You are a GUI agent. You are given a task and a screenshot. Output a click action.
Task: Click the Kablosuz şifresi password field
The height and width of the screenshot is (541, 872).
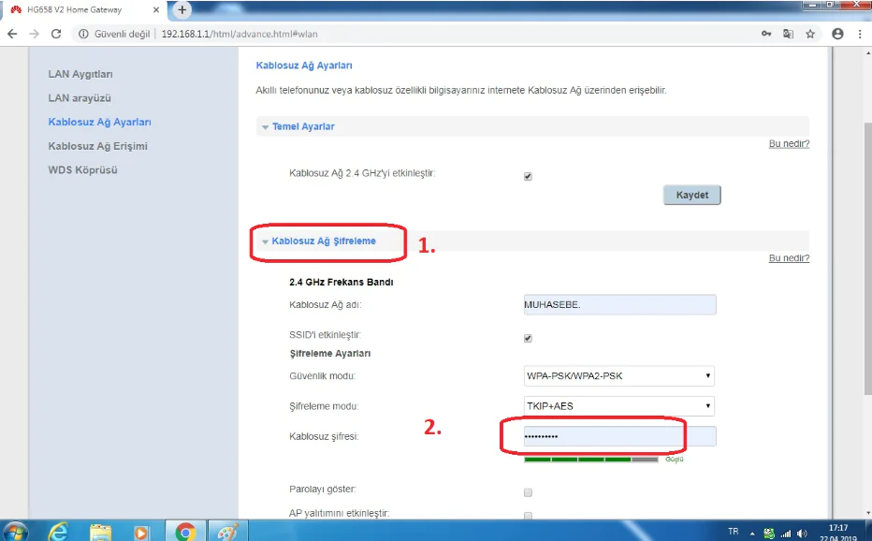click(619, 436)
